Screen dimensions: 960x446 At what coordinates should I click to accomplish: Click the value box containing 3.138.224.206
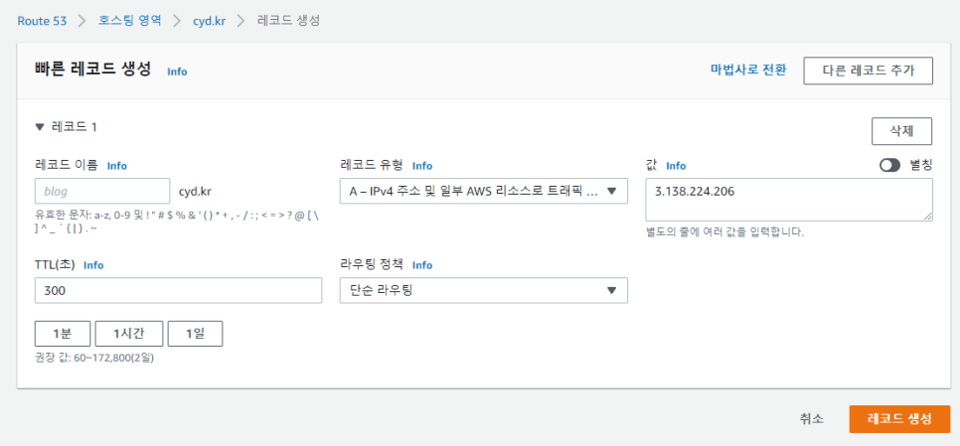(789, 200)
